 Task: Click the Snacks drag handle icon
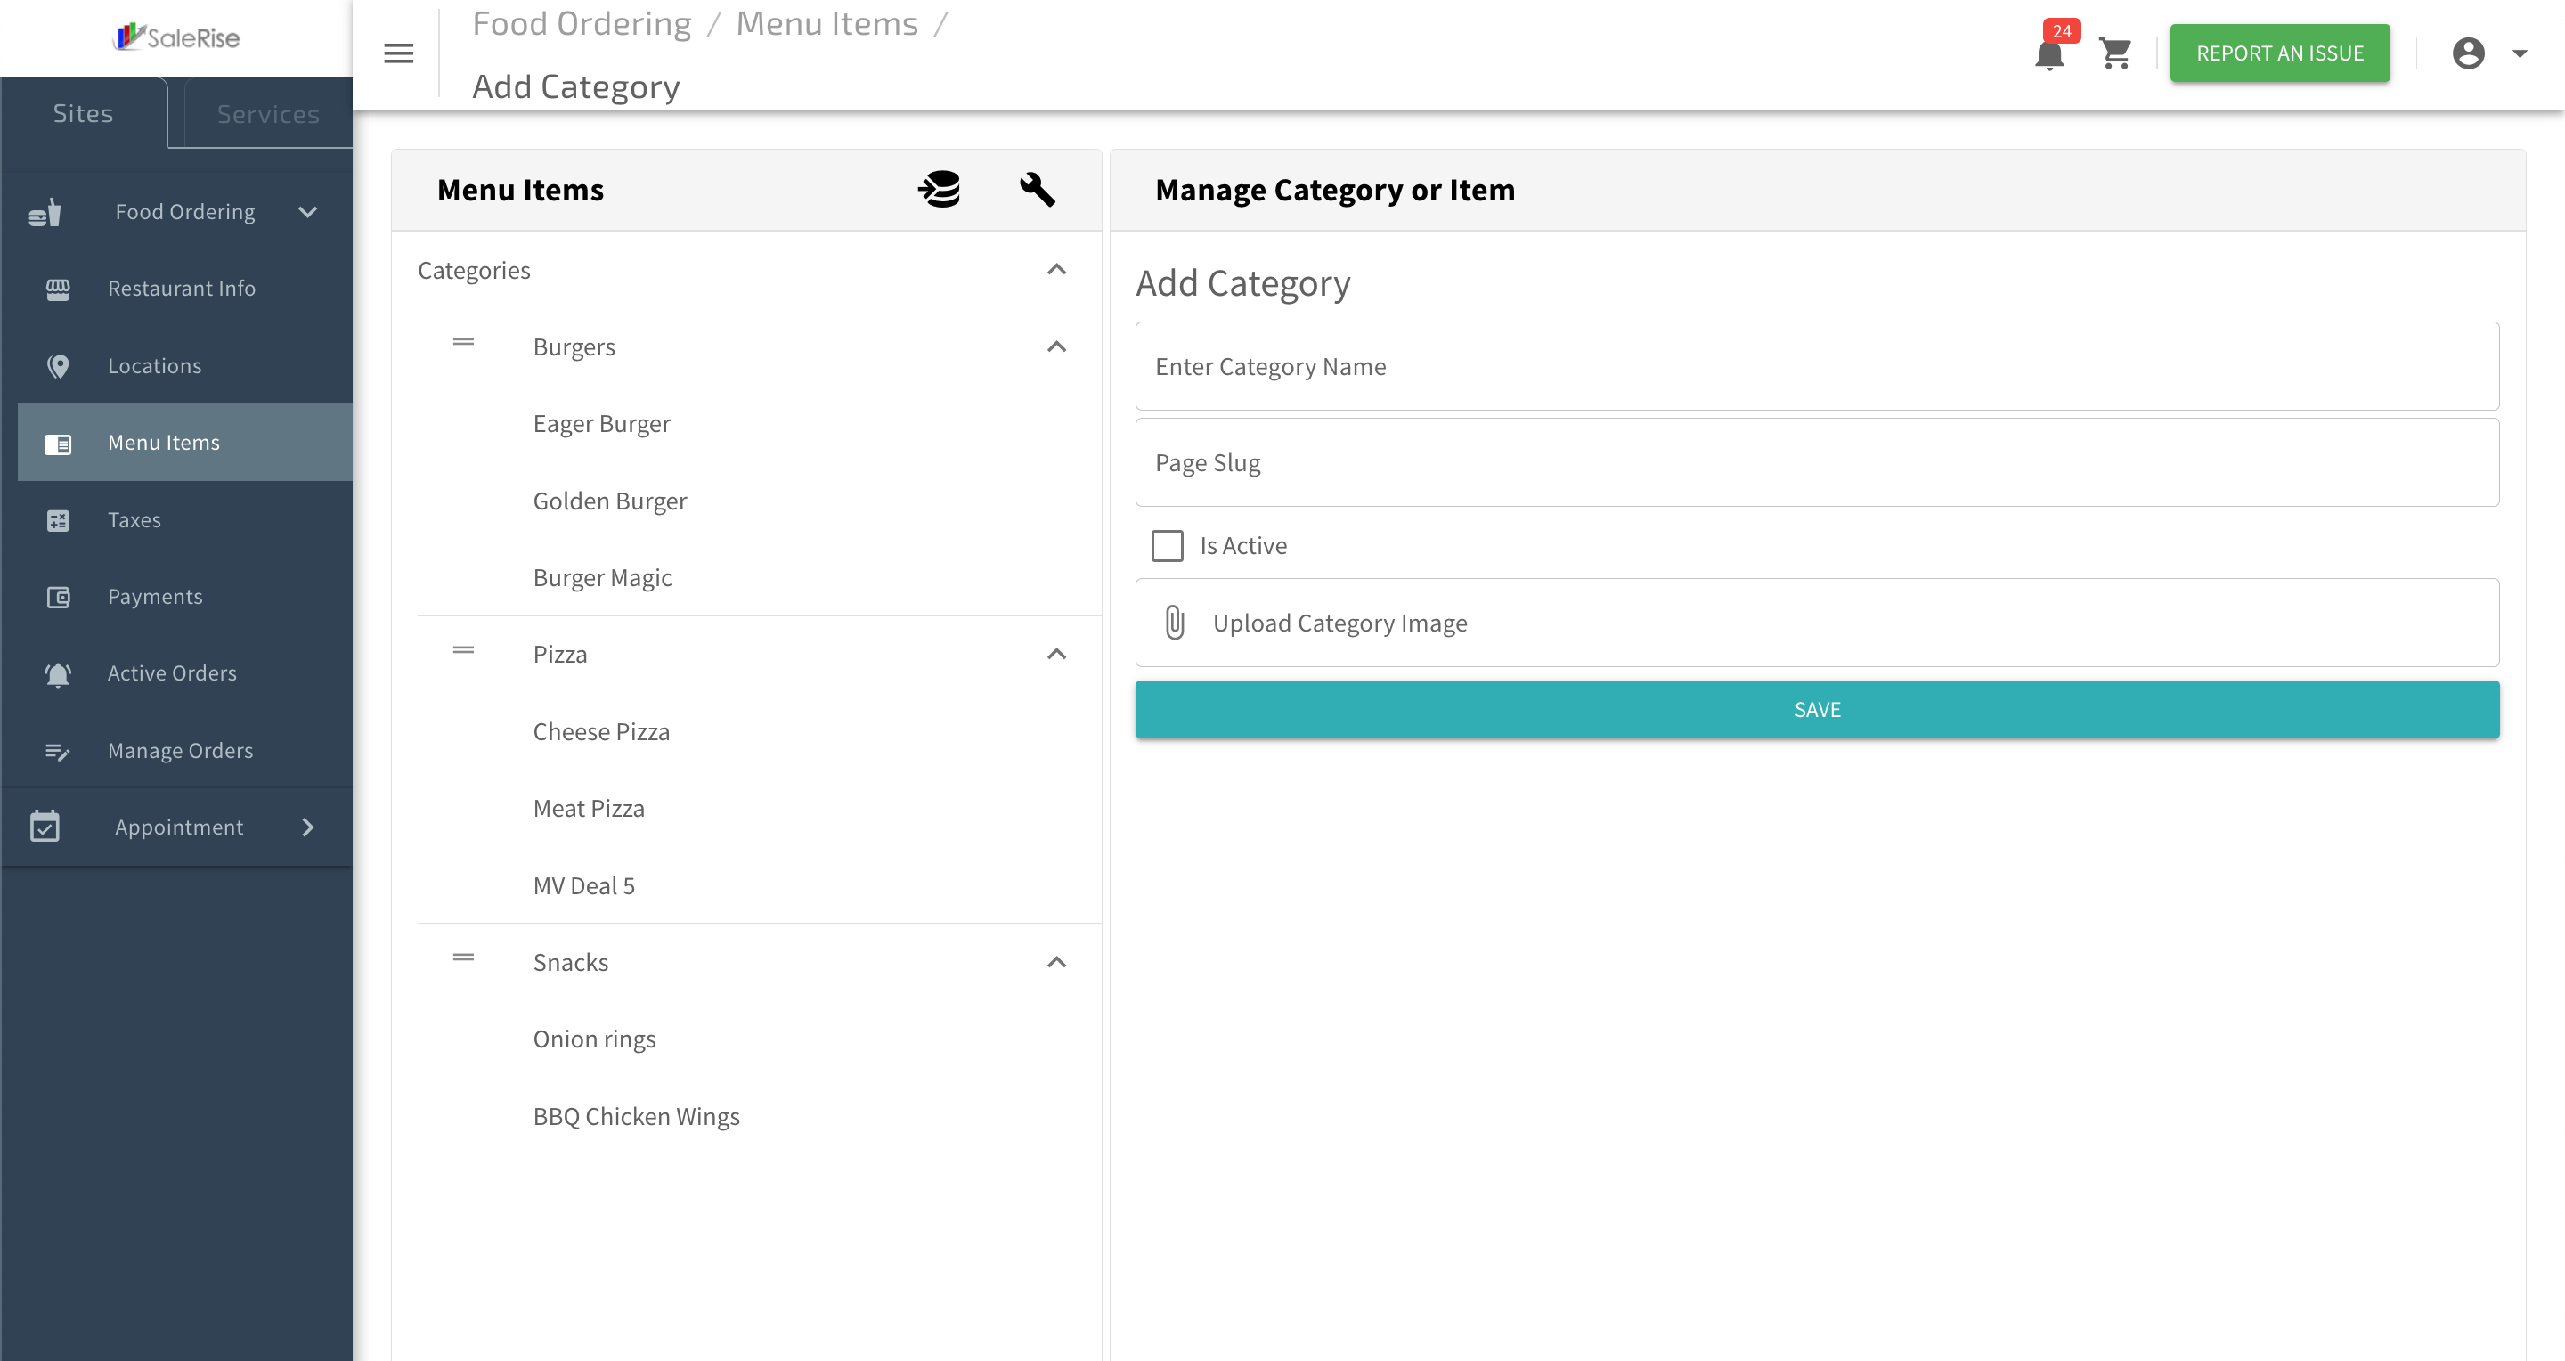coord(463,957)
